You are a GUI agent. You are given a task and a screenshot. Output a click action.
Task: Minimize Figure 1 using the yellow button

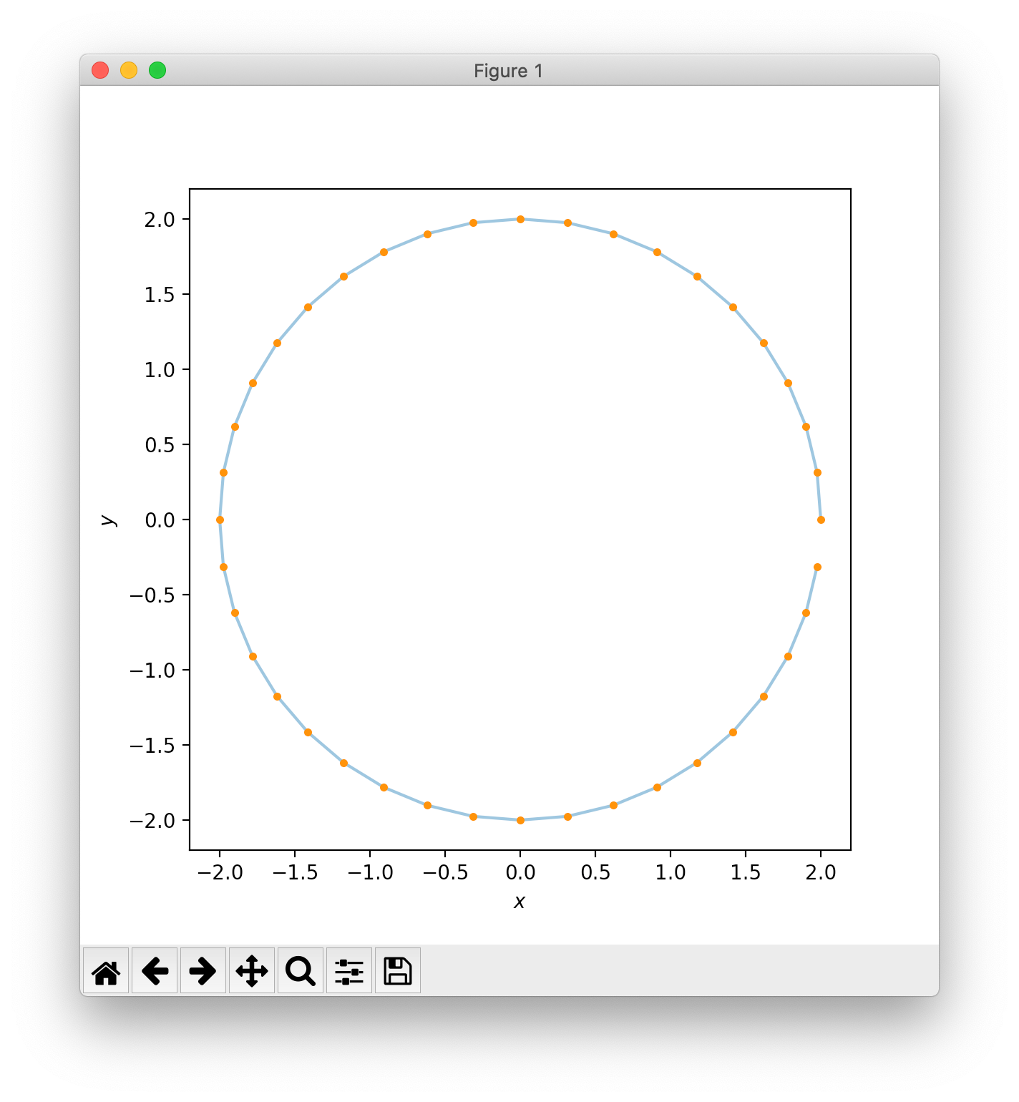pyautogui.click(x=129, y=70)
